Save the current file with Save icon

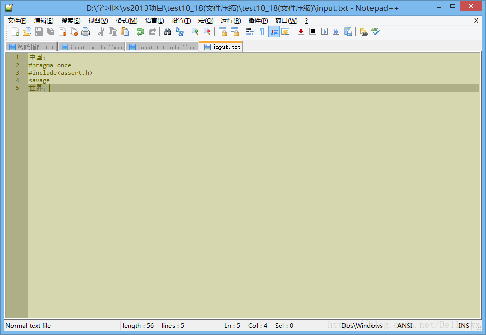click(39, 32)
